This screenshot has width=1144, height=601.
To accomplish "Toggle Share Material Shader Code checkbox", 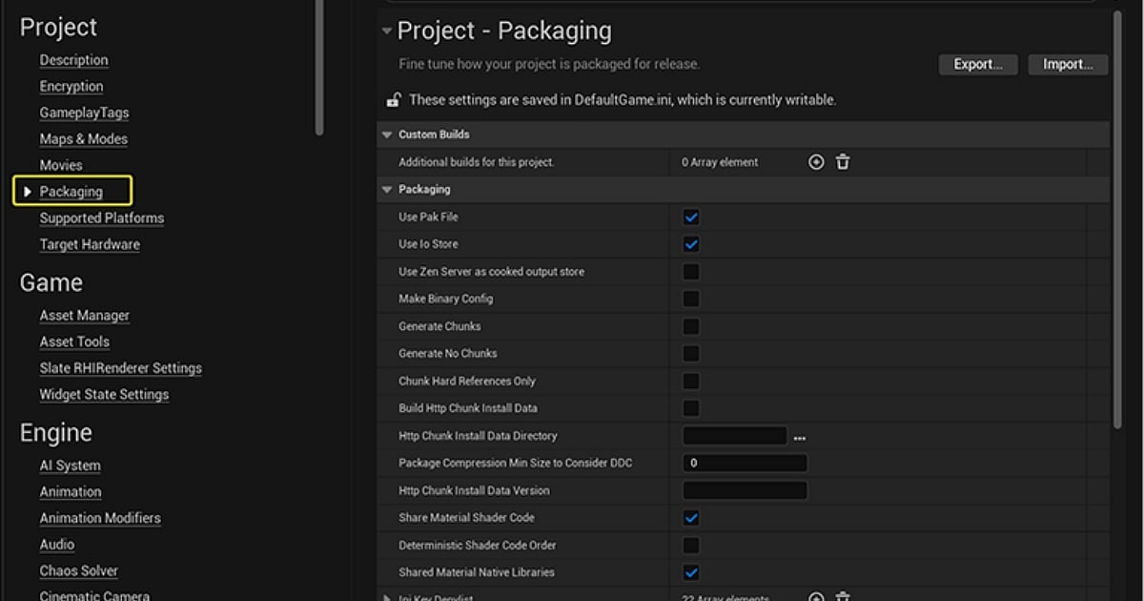I will 691,518.
